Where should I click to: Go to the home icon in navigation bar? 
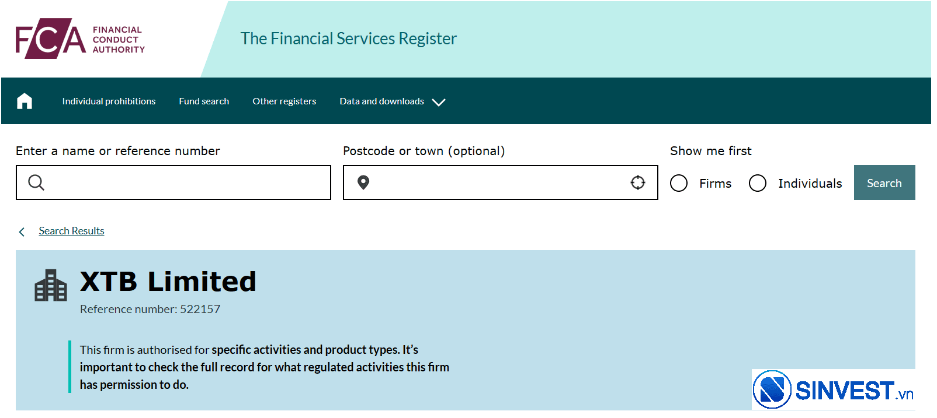(25, 101)
